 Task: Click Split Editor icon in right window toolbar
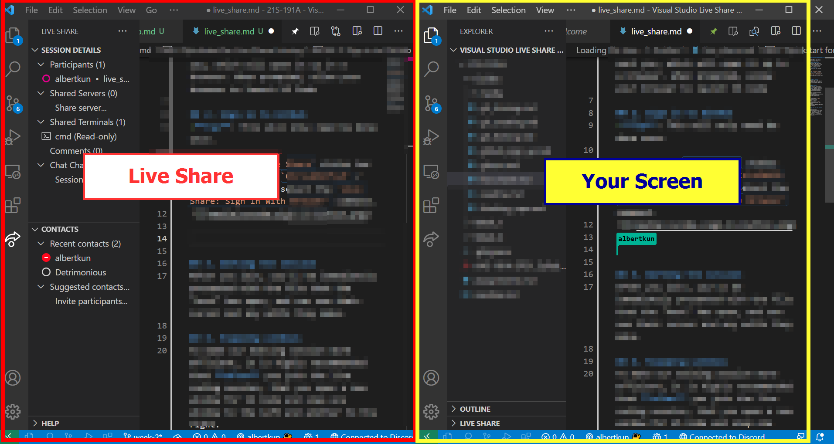pos(797,31)
